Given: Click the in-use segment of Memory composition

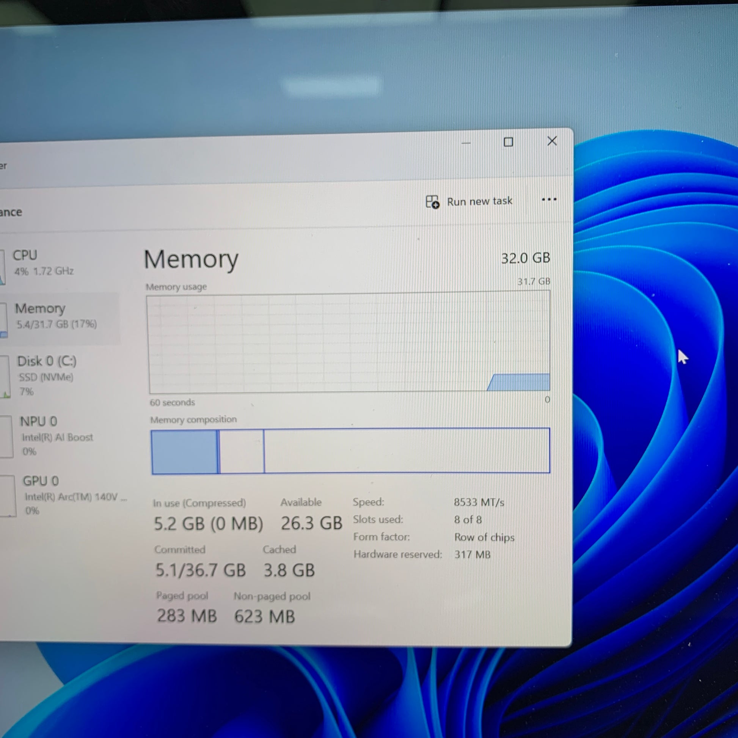Looking at the screenshot, I should point(184,452).
